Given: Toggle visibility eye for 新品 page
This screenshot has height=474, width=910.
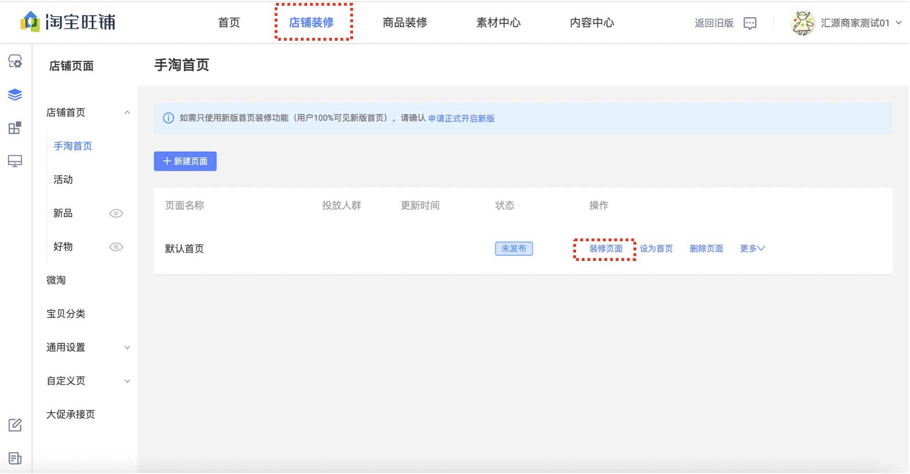Looking at the screenshot, I should [x=116, y=214].
